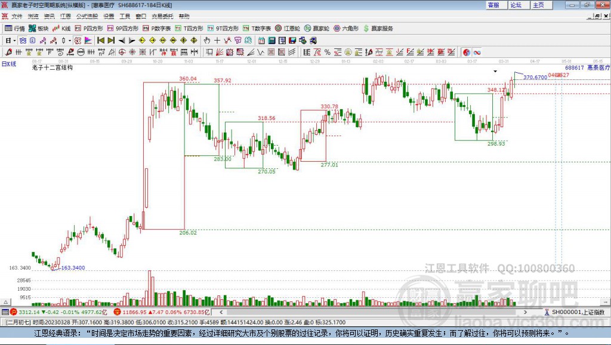Image resolution: width=611 pixels, height=345 pixels.
Task: Click the 360.04 price label
Action: 188,79
